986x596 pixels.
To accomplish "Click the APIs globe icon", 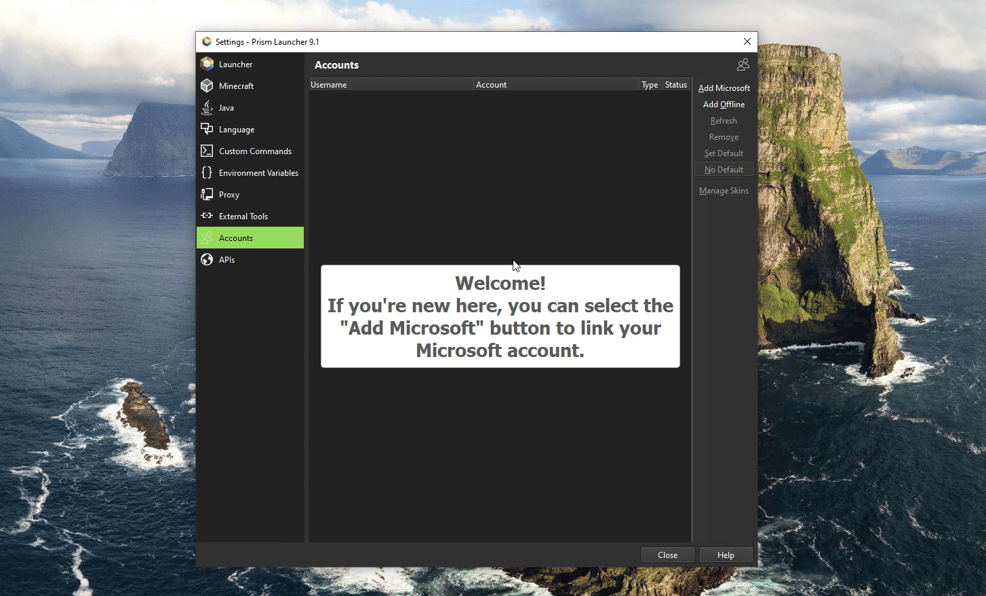I will [206, 259].
